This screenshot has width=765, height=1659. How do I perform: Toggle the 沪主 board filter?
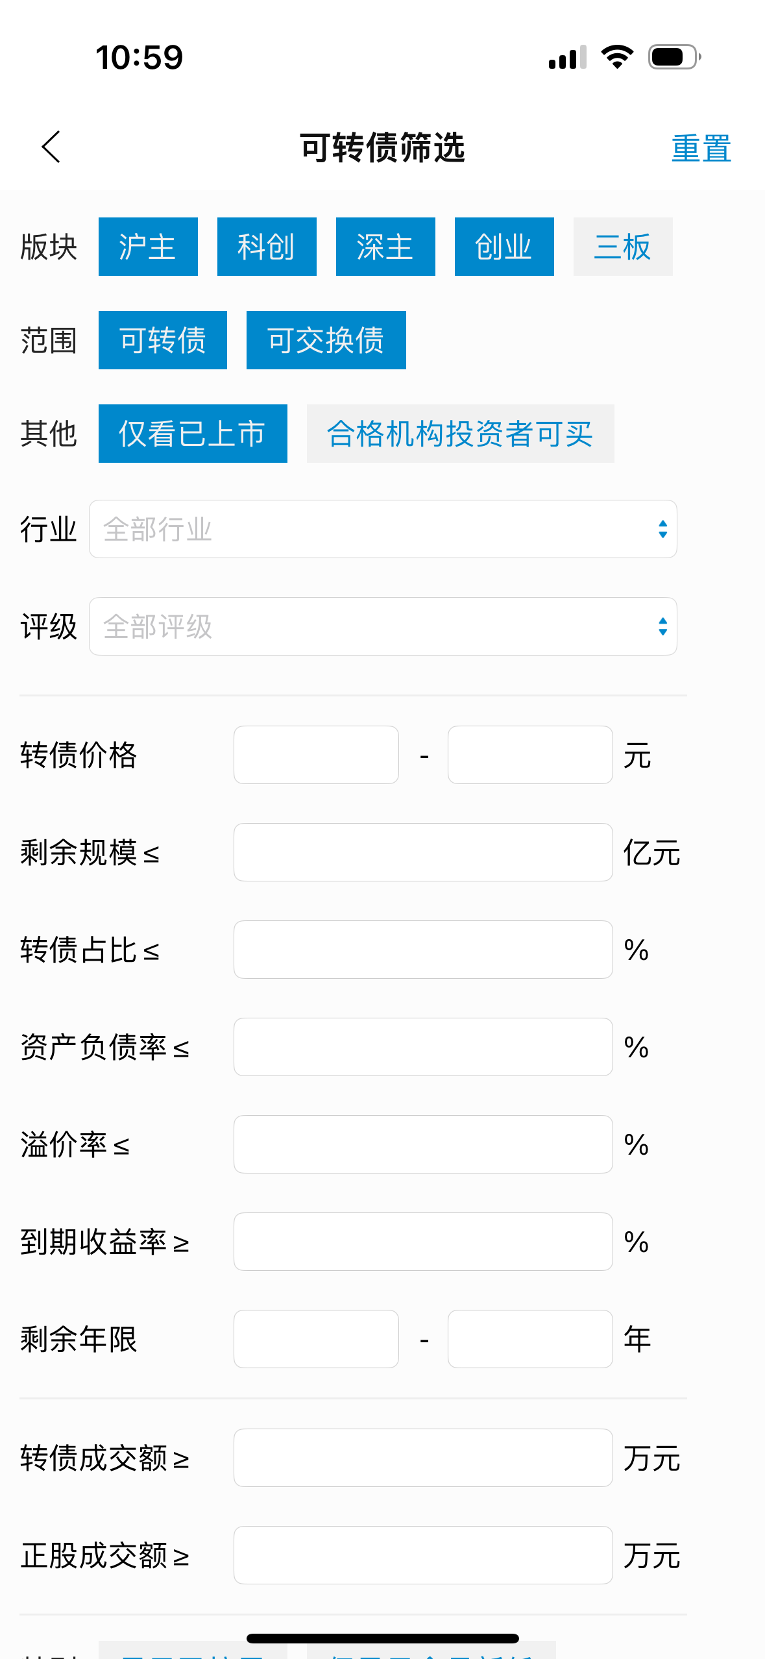[148, 247]
